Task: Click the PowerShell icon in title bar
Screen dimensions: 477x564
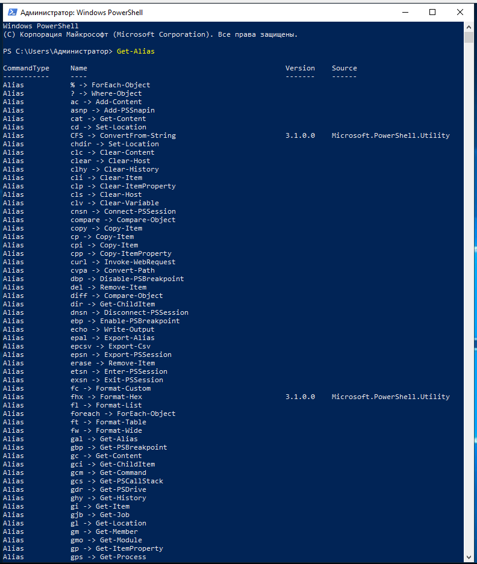Action: (12, 12)
